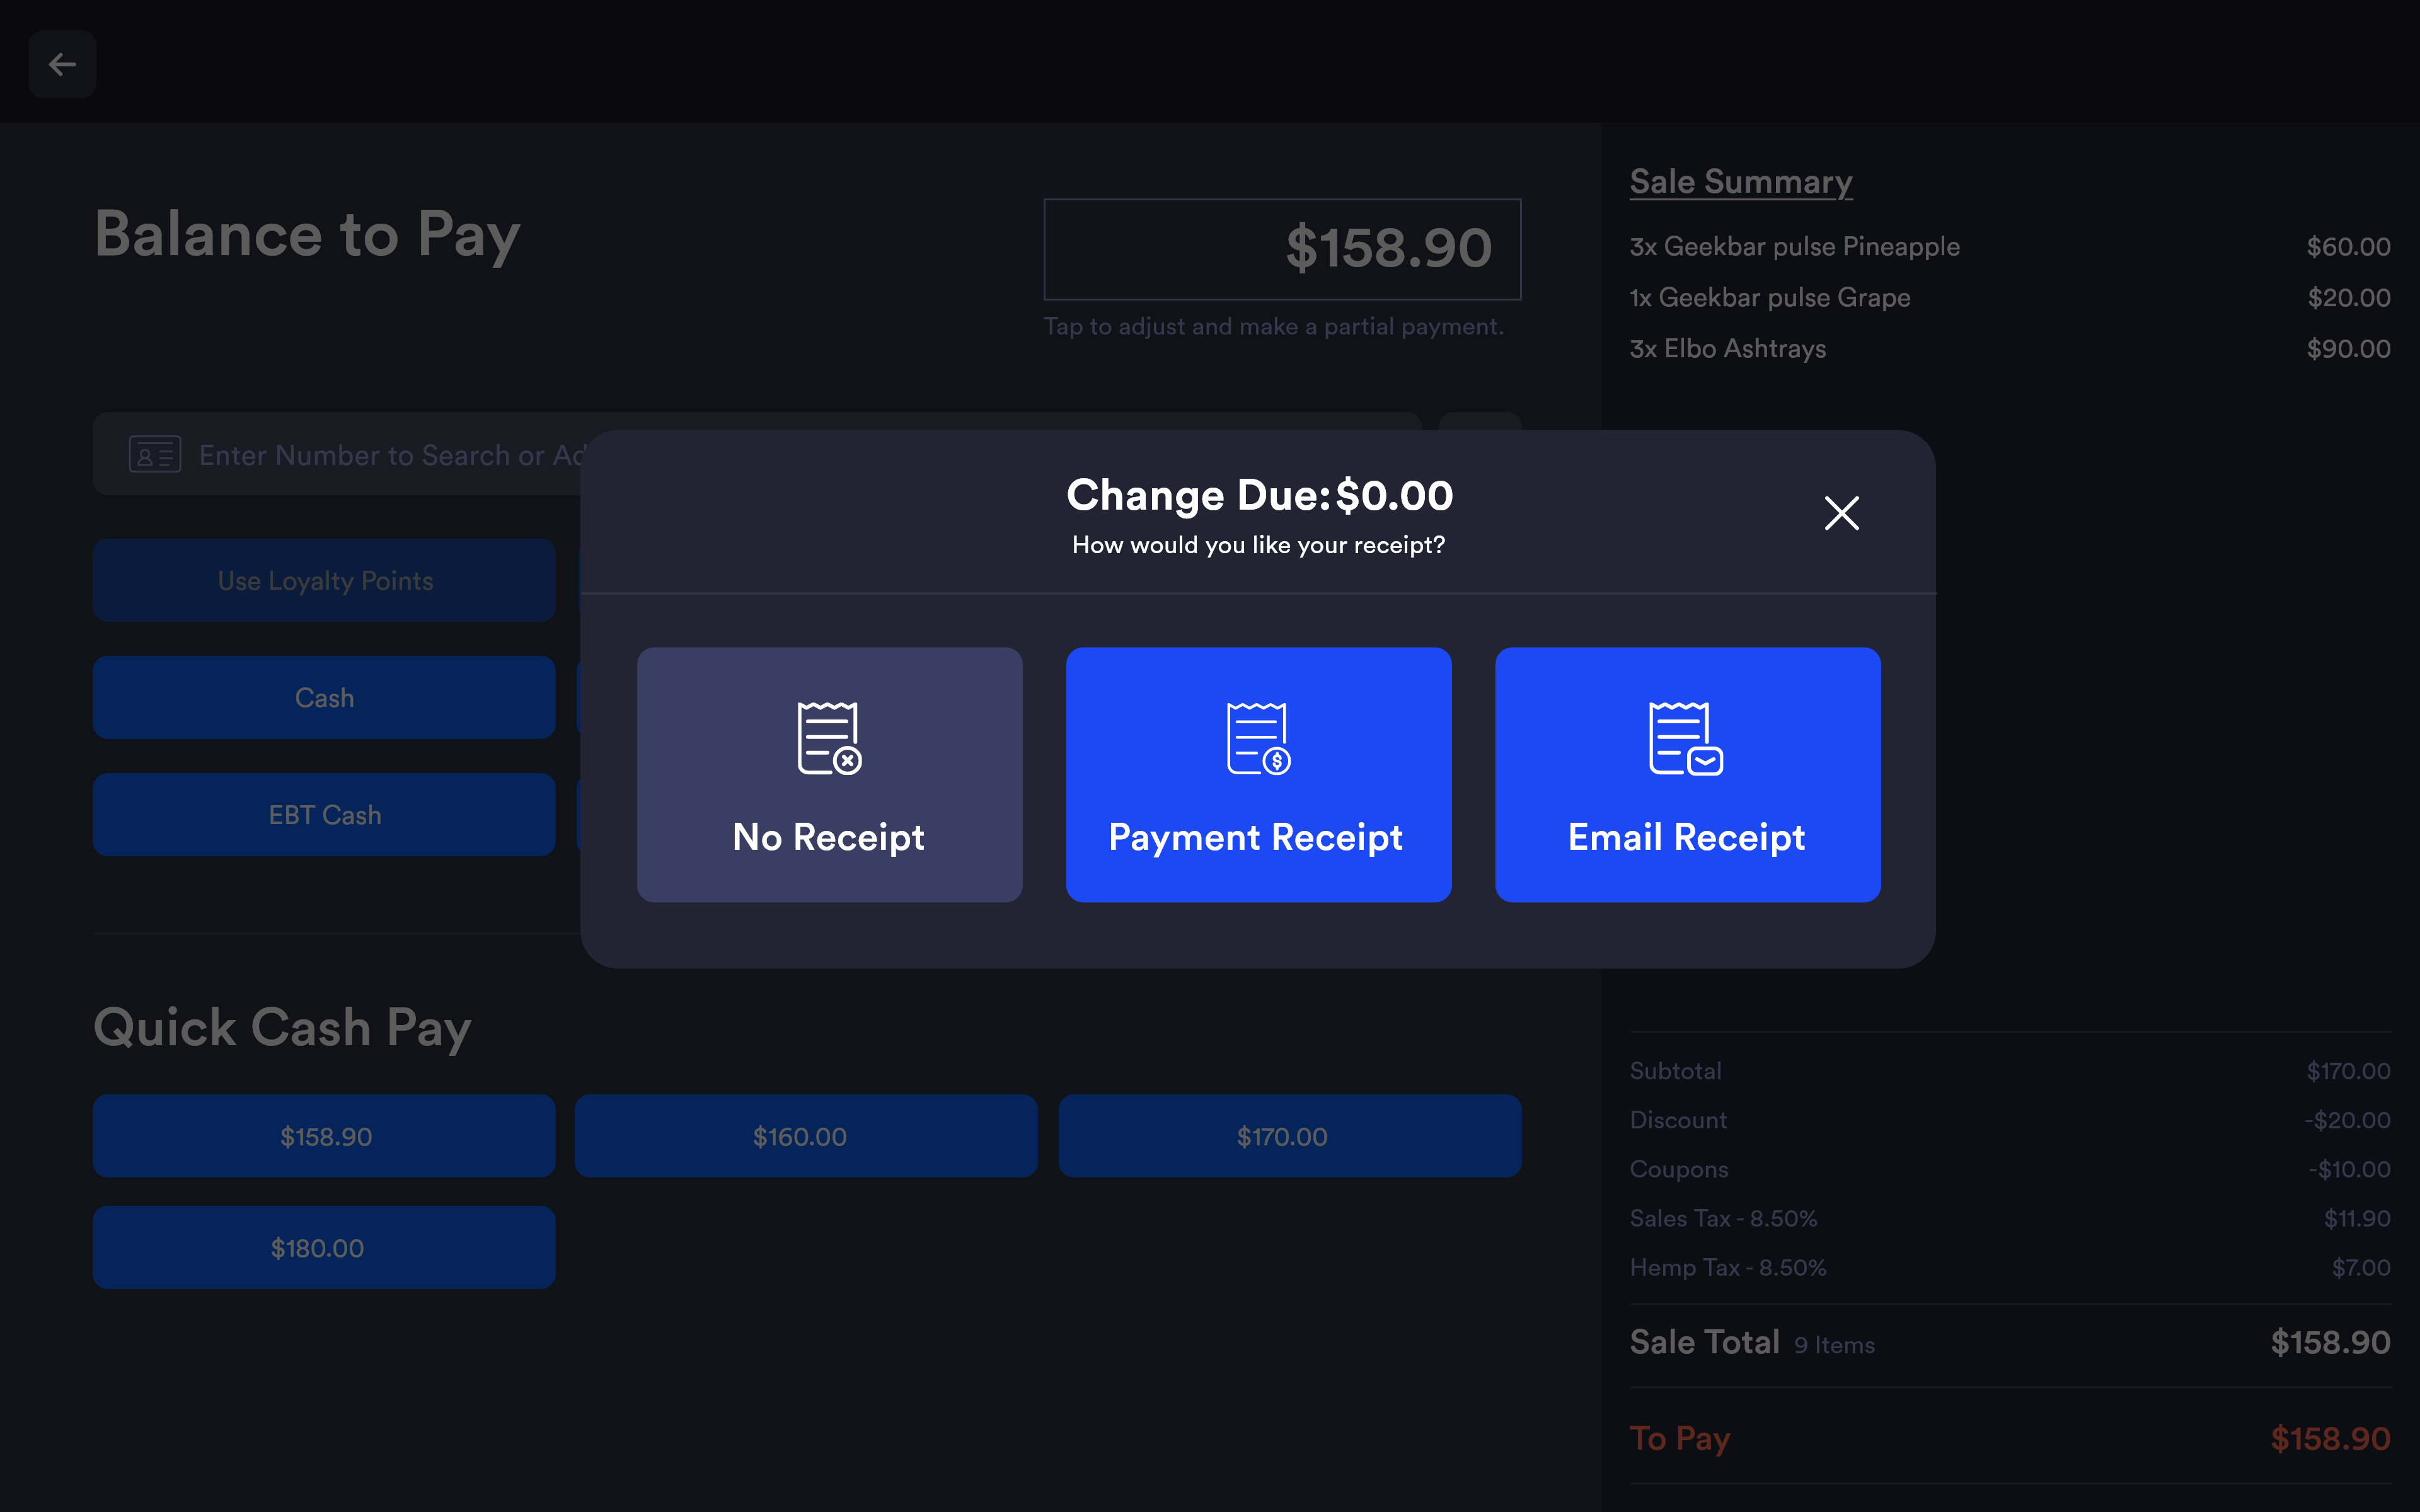Viewport: 2420px width, 1512px height.
Task: Click the back arrow icon
Action: point(62,65)
